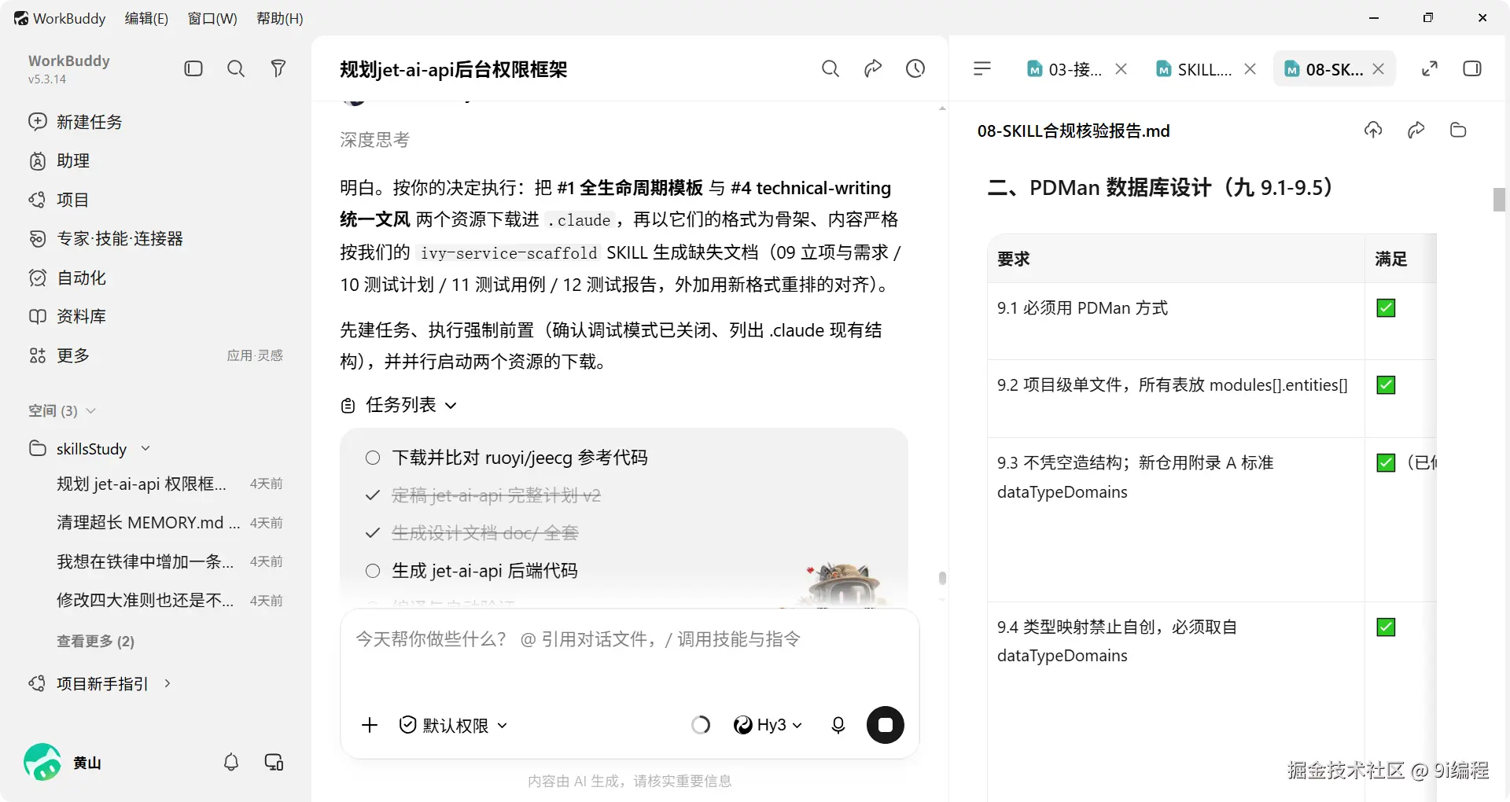Stop the running generation

(886, 725)
